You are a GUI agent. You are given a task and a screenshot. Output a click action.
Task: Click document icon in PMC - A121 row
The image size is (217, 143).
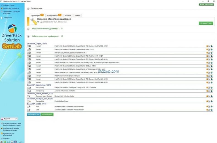click(209, 50)
